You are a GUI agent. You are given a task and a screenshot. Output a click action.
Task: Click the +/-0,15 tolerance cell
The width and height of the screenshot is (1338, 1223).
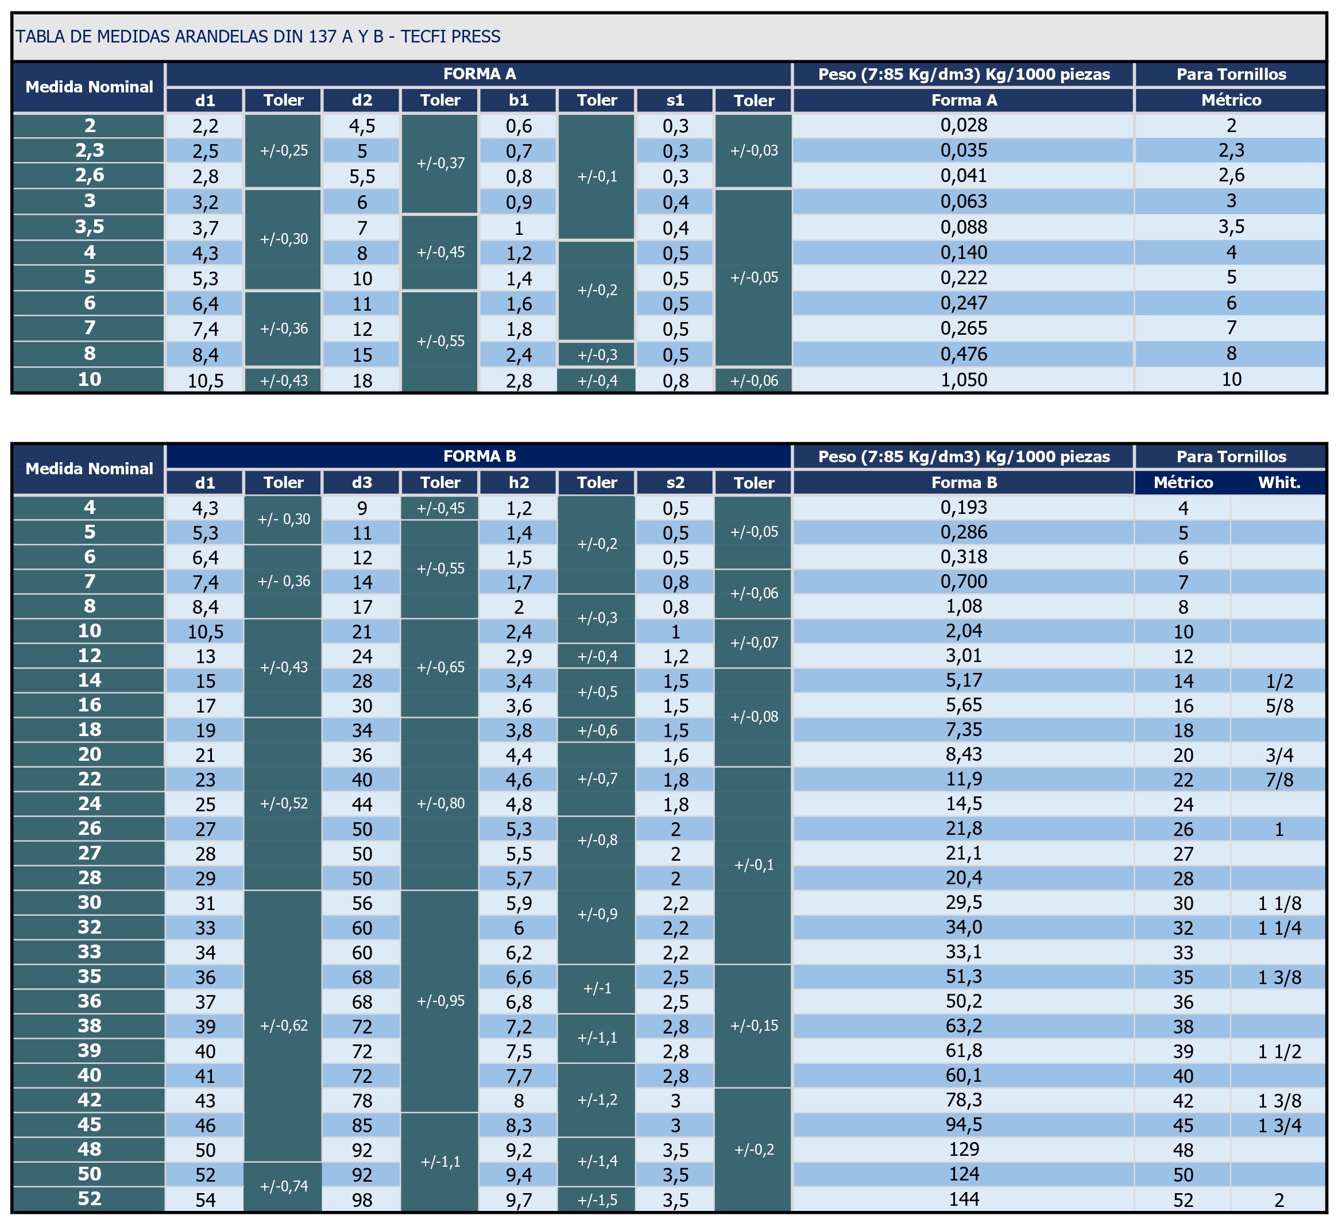coord(753,1025)
